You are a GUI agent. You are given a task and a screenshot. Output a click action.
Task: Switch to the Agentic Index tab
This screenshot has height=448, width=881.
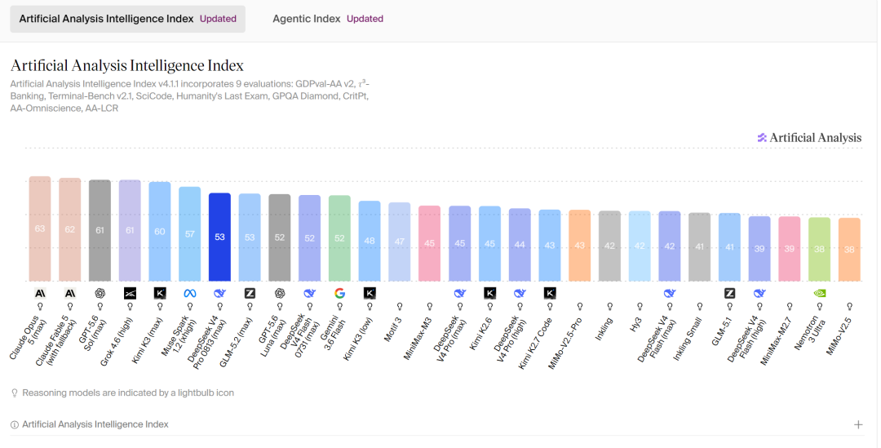coord(328,19)
